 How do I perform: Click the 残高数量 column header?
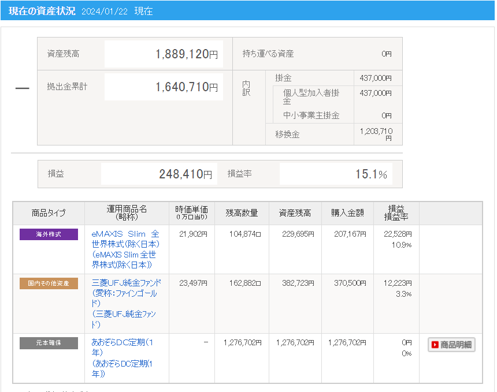pos(242,213)
